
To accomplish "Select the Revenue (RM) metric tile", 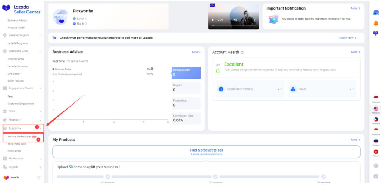I will [186, 73].
